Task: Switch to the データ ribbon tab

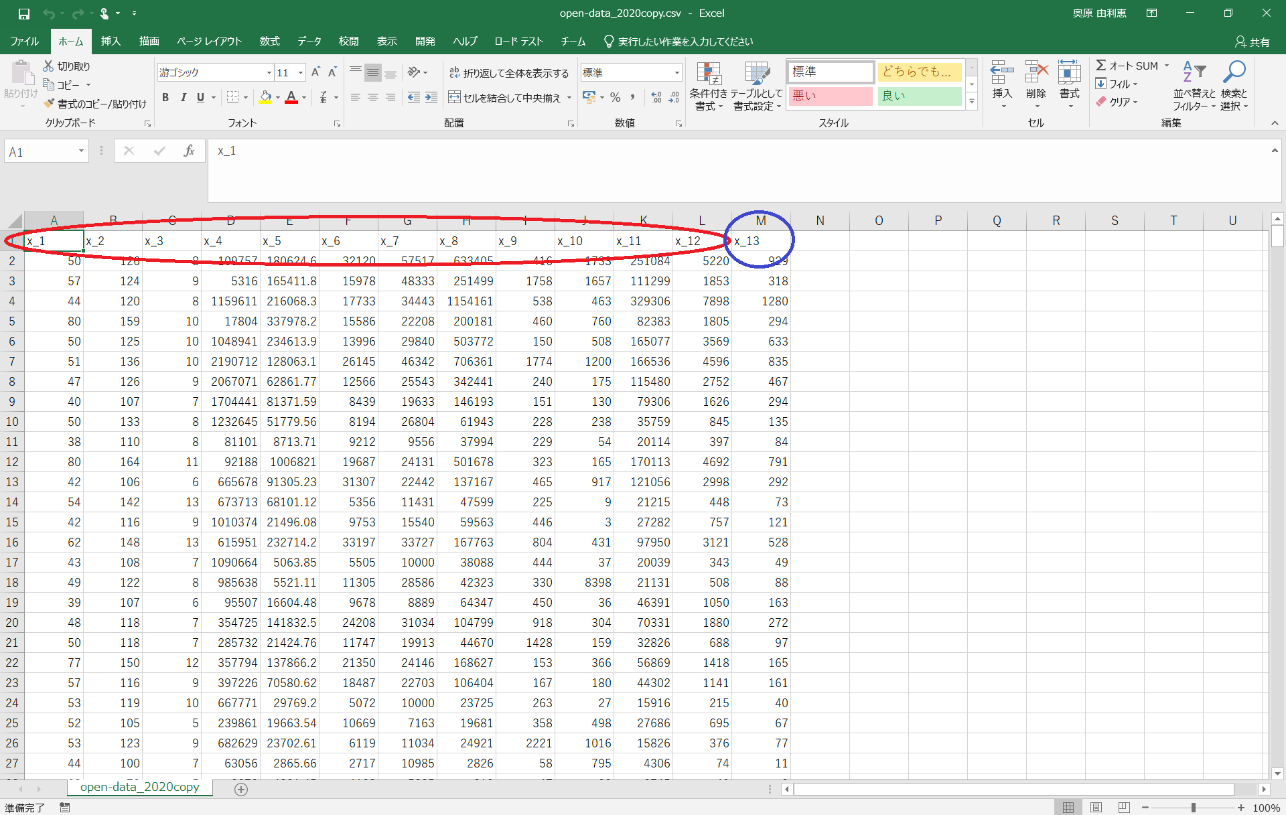Action: pyautogui.click(x=309, y=42)
